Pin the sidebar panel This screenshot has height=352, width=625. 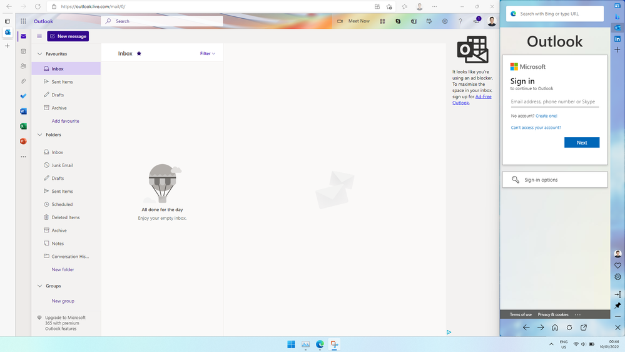coord(617,305)
